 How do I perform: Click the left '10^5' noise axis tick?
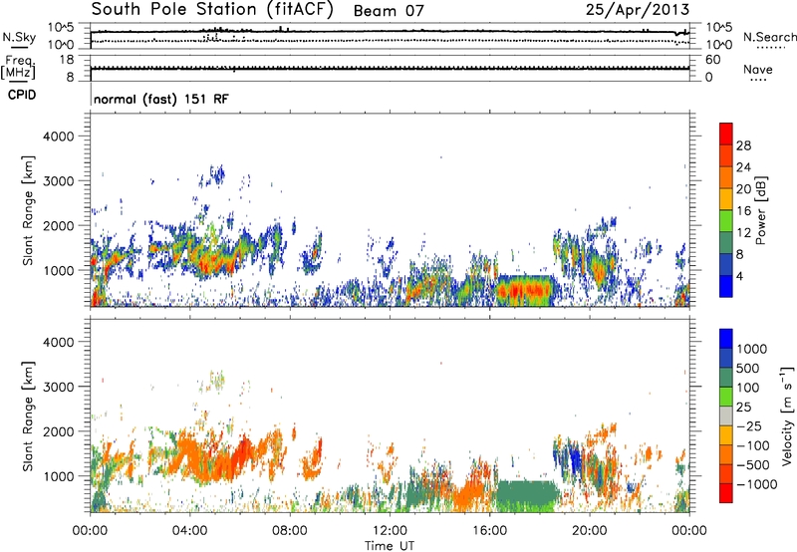click(61, 28)
